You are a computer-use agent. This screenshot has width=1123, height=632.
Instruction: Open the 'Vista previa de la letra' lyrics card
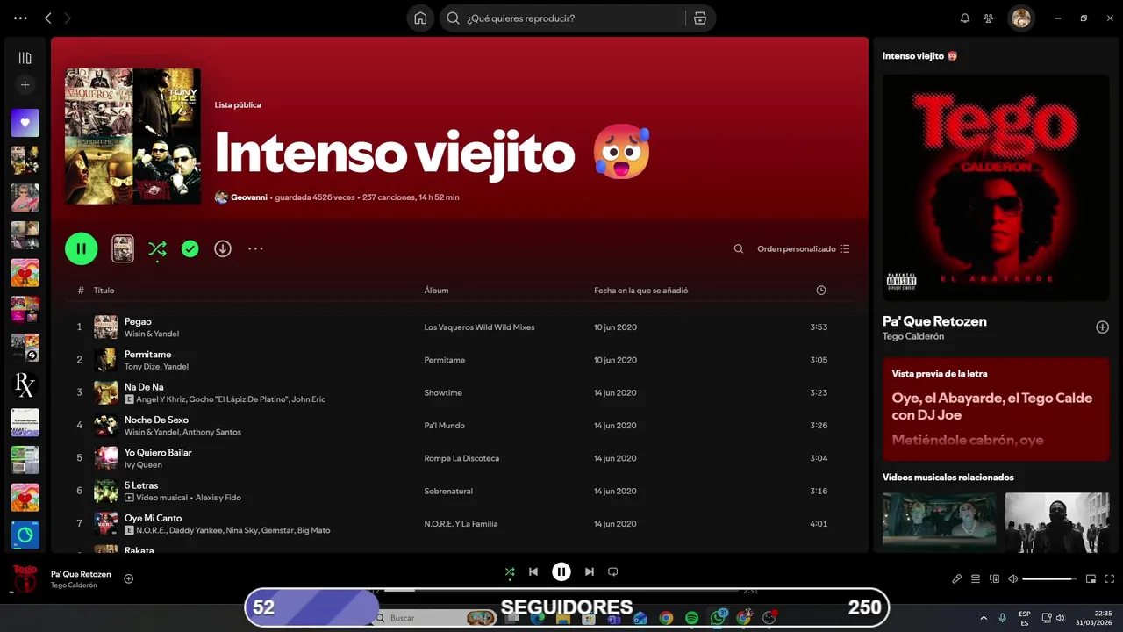pyautogui.click(x=996, y=409)
